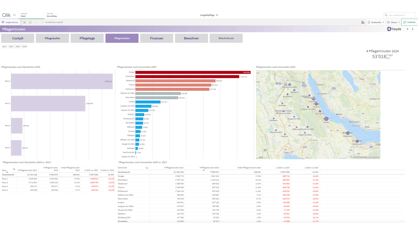The width and height of the screenshot is (418, 235).
Task: Expand the Sheets dropdown
Action: [x=393, y=22]
